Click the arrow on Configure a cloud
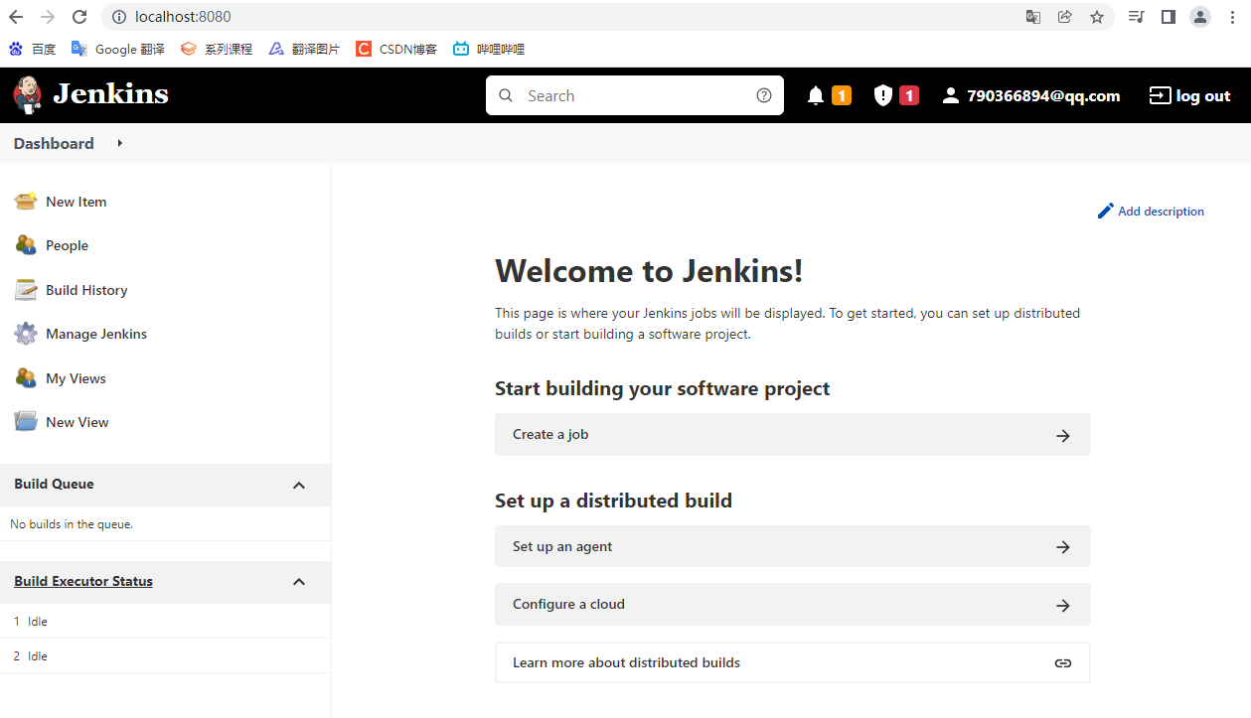The image size is (1251, 718). (1063, 605)
